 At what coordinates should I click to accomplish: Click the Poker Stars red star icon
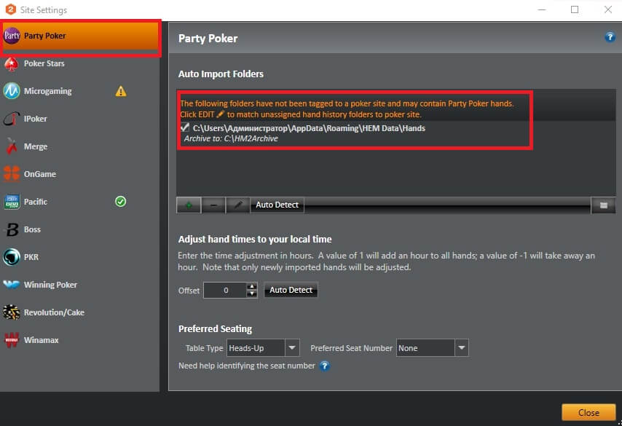(12, 63)
